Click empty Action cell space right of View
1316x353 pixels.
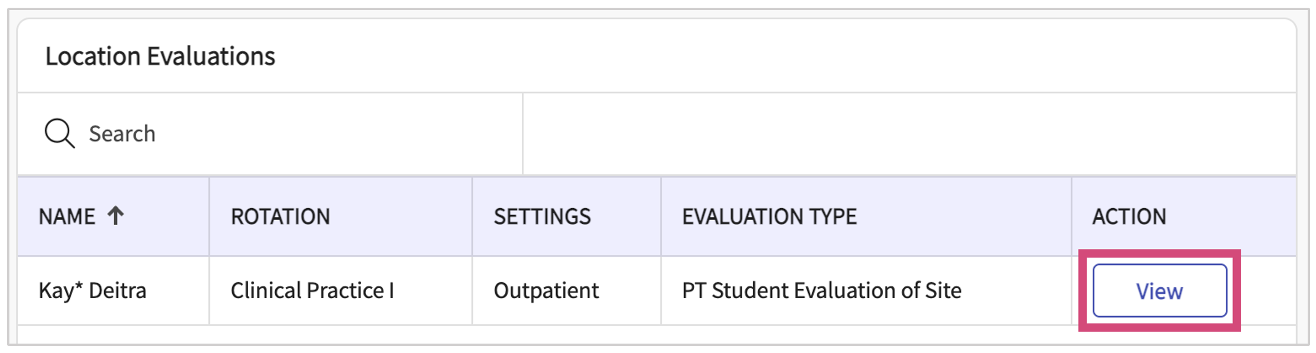(1268, 290)
